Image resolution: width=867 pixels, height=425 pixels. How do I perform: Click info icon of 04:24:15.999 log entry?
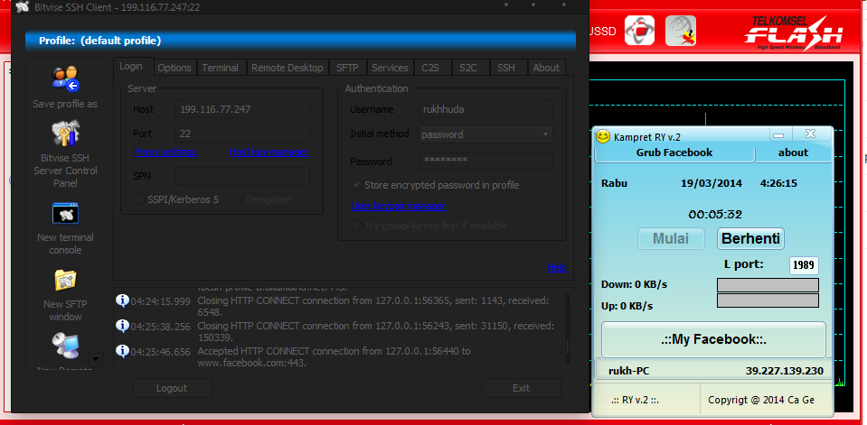coord(122,300)
